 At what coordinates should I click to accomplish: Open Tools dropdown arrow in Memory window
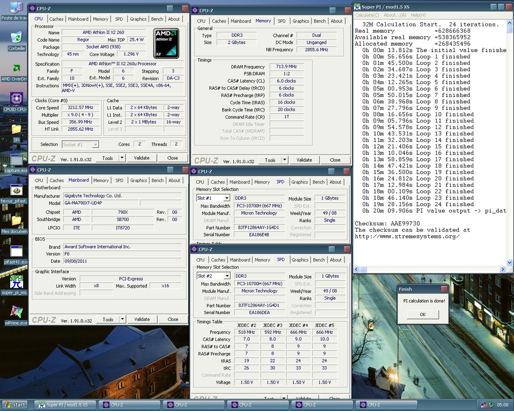285,160
